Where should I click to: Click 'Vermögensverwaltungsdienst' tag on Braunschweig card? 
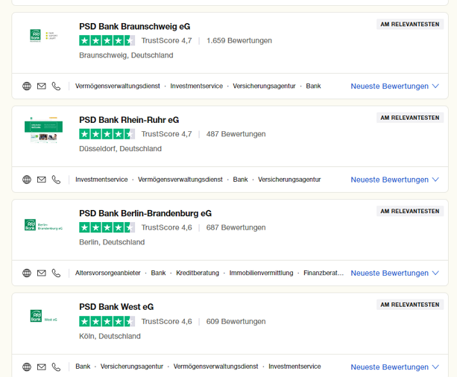tap(118, 86)
